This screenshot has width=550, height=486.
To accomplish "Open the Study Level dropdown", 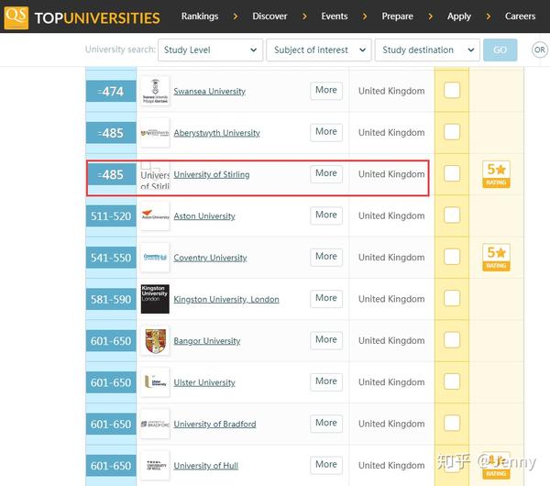I will pyautogui.click(x=210, y=50).
